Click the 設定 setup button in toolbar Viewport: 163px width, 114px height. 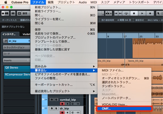click(24, 13)
